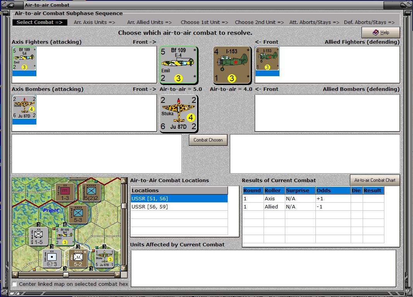Viewport: 413px width, 297px height.
Task: Click the Combat Chosen button
Action: (208, 140)
